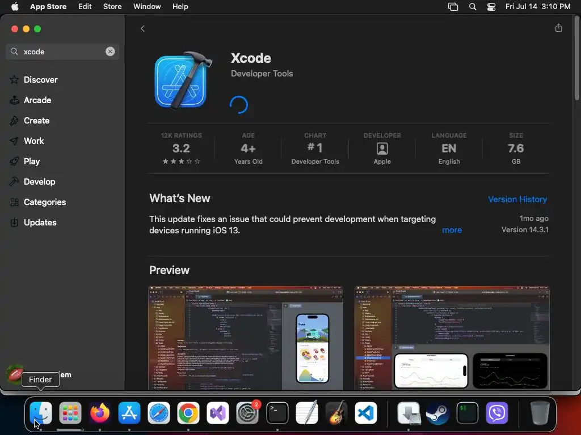581x435 pixels.
Task: Expand What's New with more link
Action: (452, 230)
